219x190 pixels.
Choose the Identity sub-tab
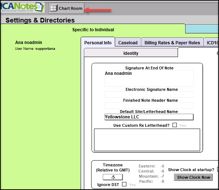[x=131, y=53]
